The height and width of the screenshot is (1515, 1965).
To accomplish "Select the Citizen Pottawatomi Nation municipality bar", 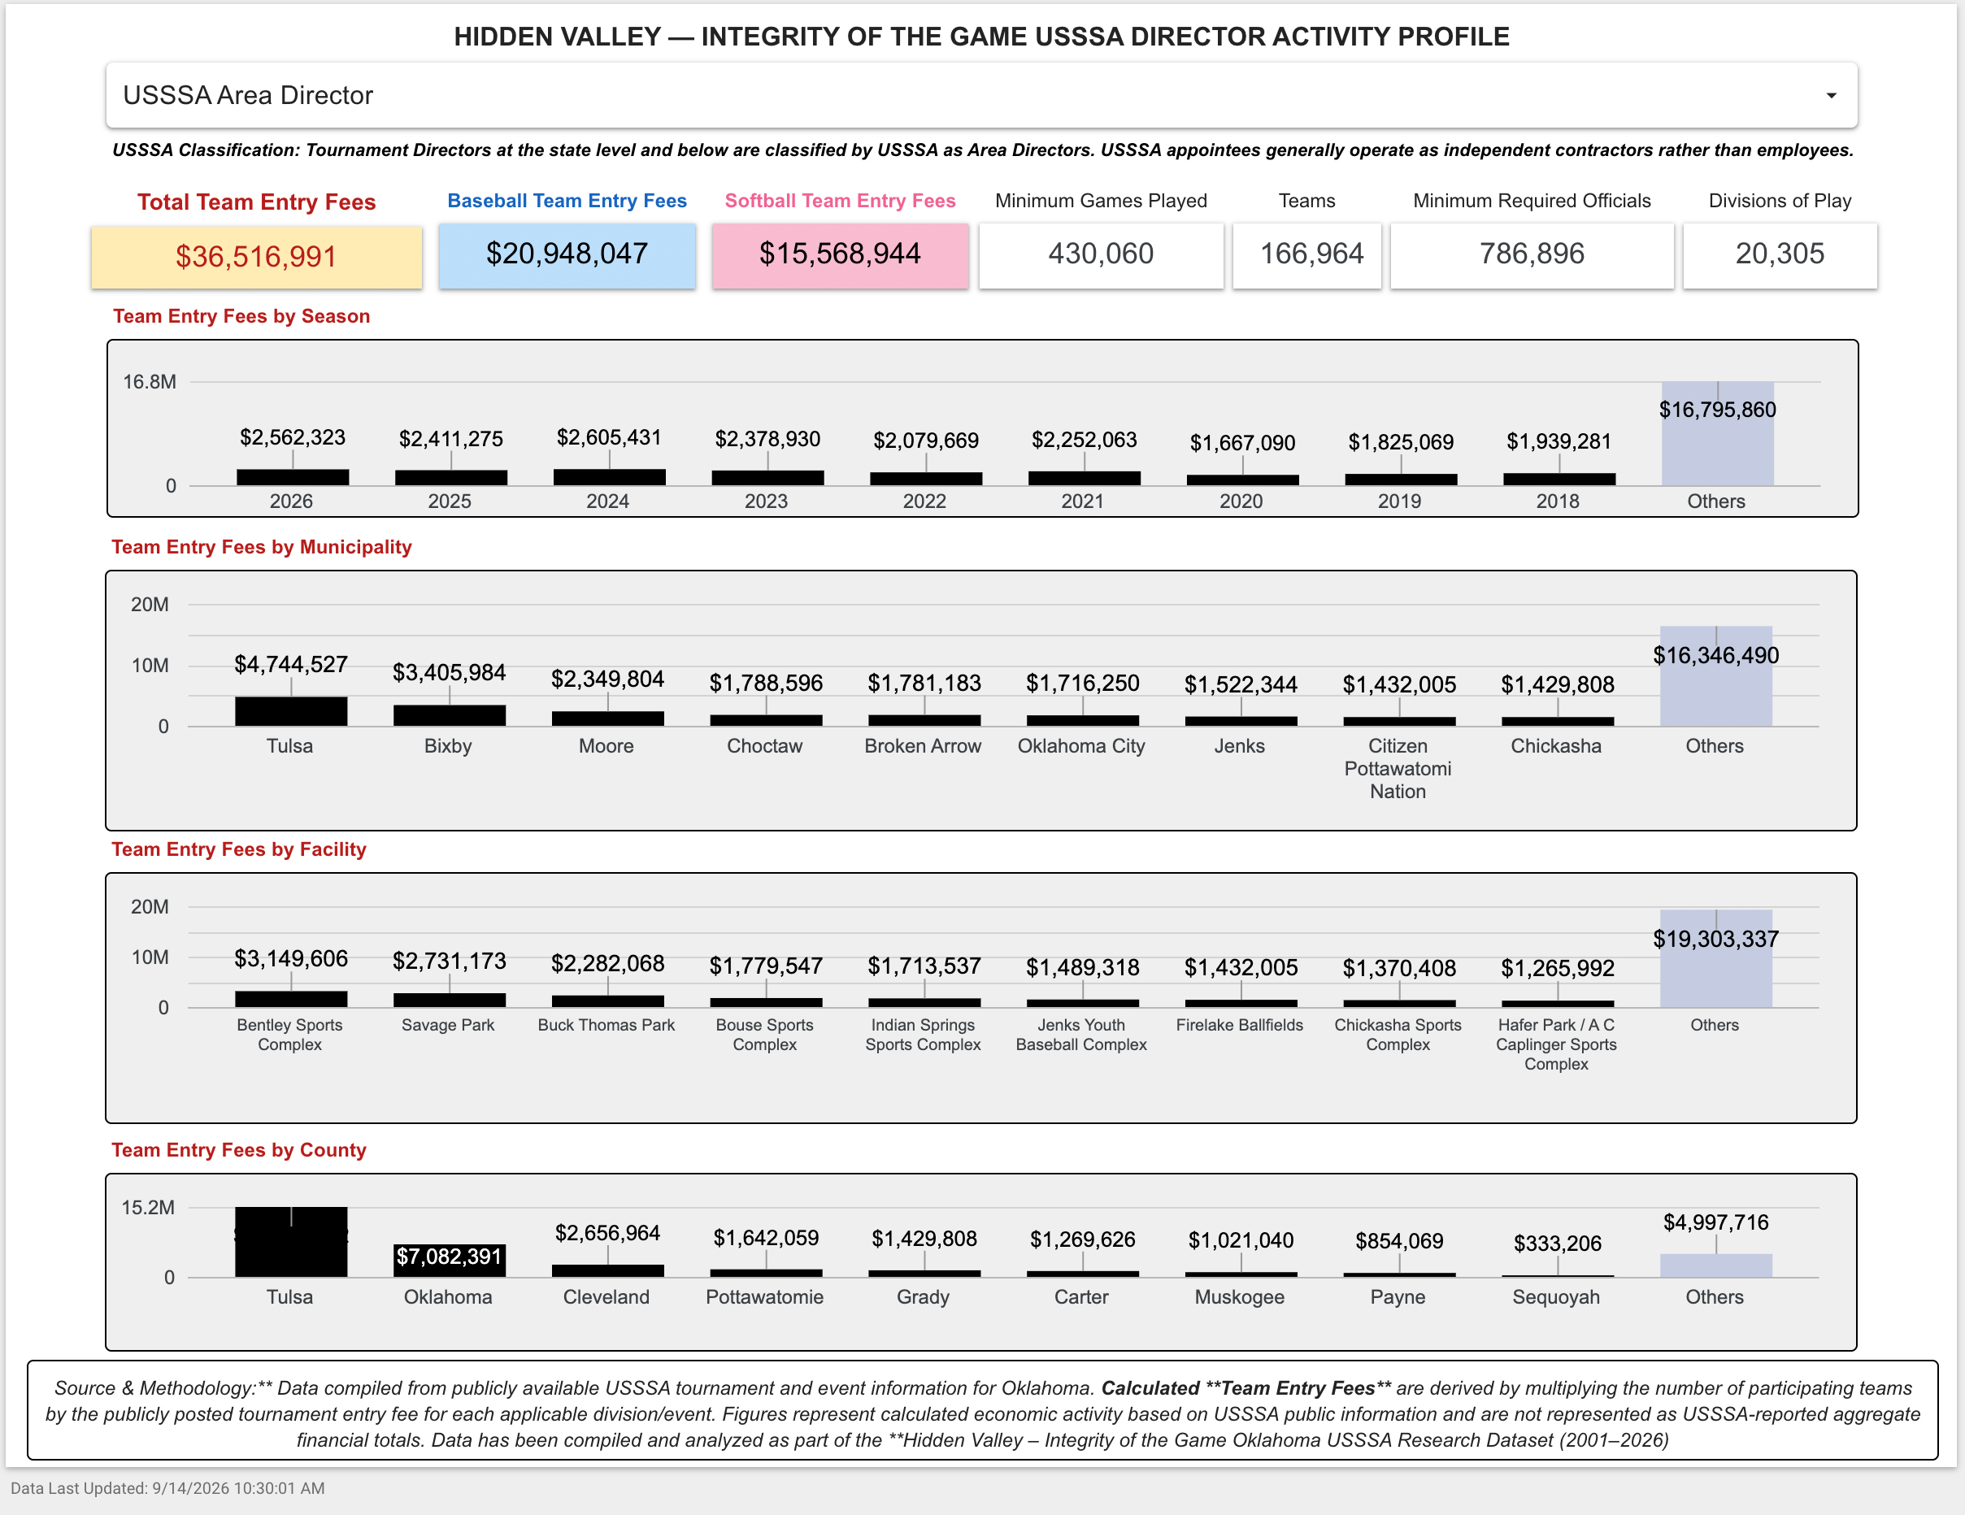I will coord(1399,722).
